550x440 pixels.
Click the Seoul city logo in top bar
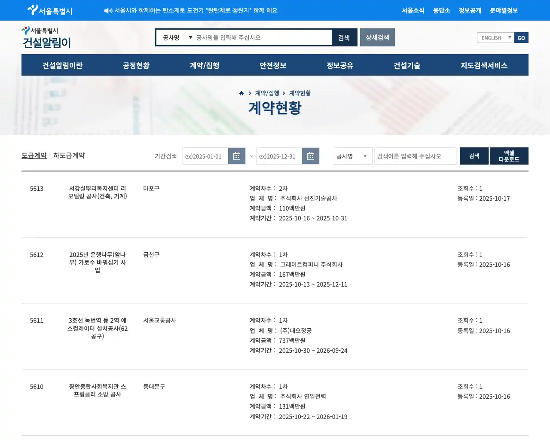(x=50, y=10)
